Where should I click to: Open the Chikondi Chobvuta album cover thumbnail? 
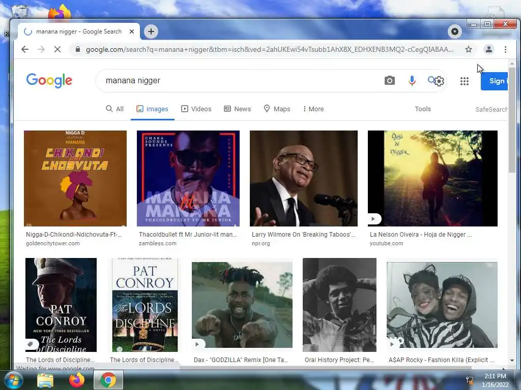click(75, 178)
